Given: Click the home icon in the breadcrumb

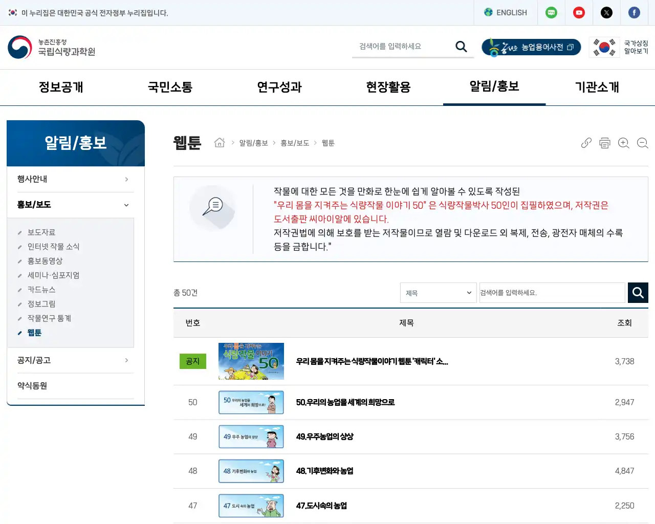Looking at the screenshot, I should point(219,143).
